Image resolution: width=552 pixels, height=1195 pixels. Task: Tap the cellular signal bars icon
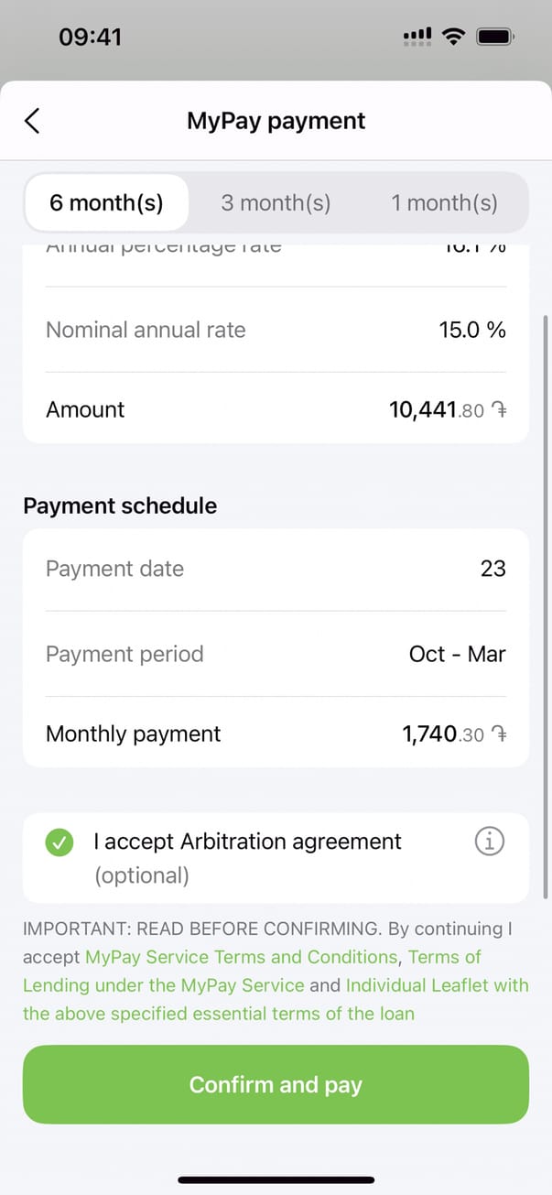pos(417,37)
